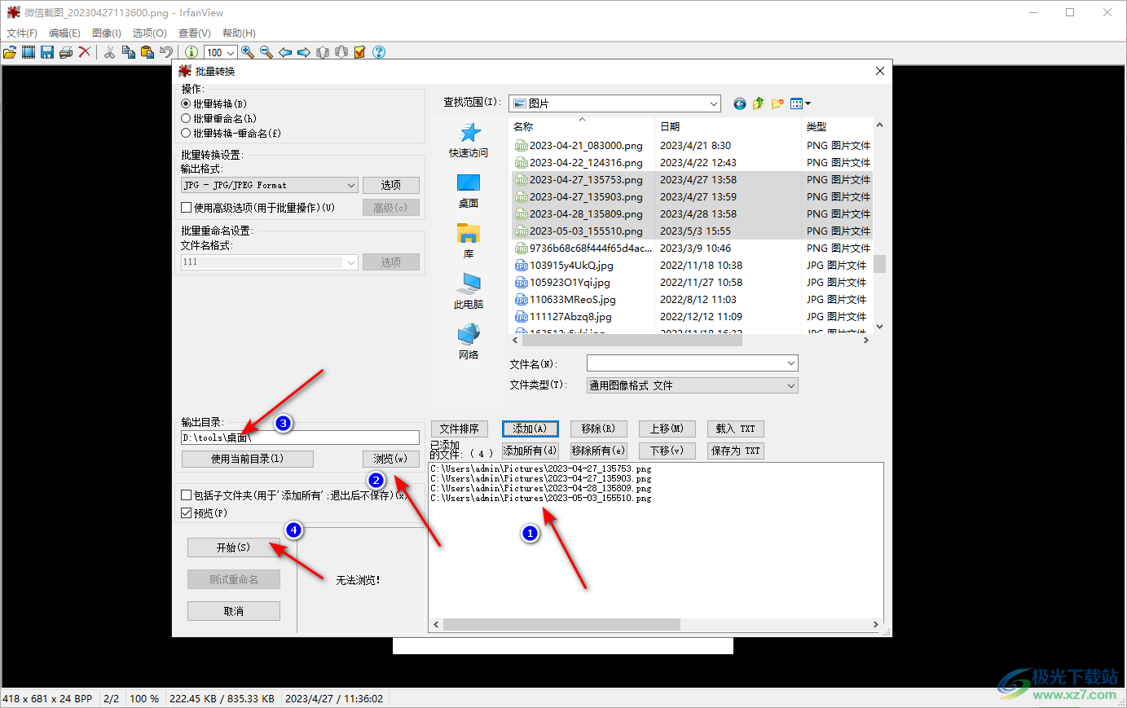Viewport: 1127px width, 708px height.
Task: Click the Cut scissors toolbar icon
Action: click(109, 52)
